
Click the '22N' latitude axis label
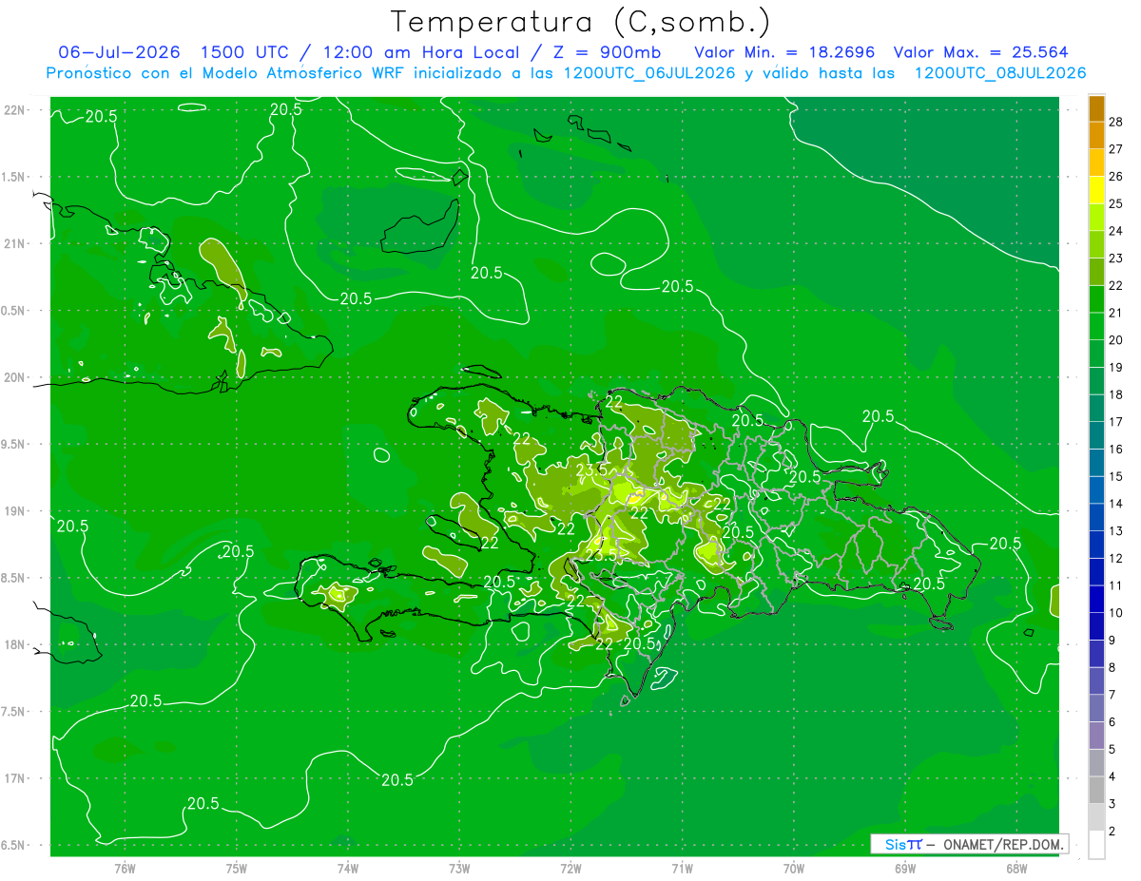point(15,110)
